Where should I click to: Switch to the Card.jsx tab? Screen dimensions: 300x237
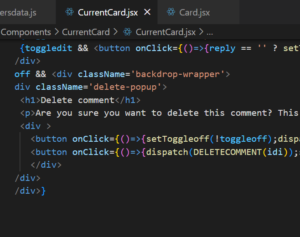[x=195, y=12]
